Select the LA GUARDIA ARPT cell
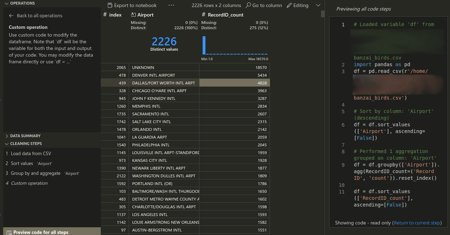450x235 pixels. click(164, 137)
